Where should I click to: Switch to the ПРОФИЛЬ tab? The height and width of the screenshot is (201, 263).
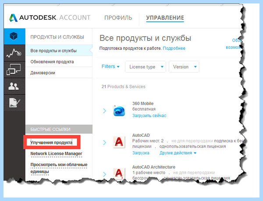tap(118, 17)
